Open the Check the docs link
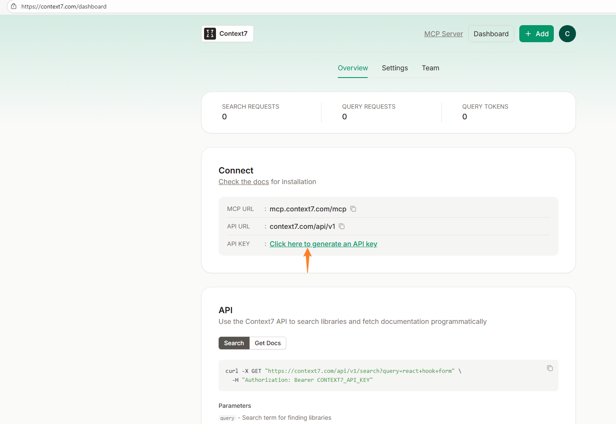 243,182
